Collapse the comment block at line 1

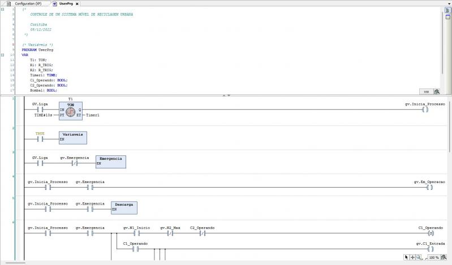click(3, 8)
